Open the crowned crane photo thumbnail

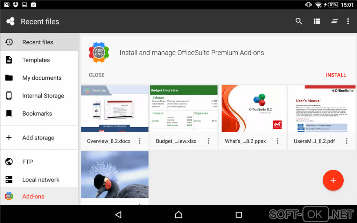(115, 174)
